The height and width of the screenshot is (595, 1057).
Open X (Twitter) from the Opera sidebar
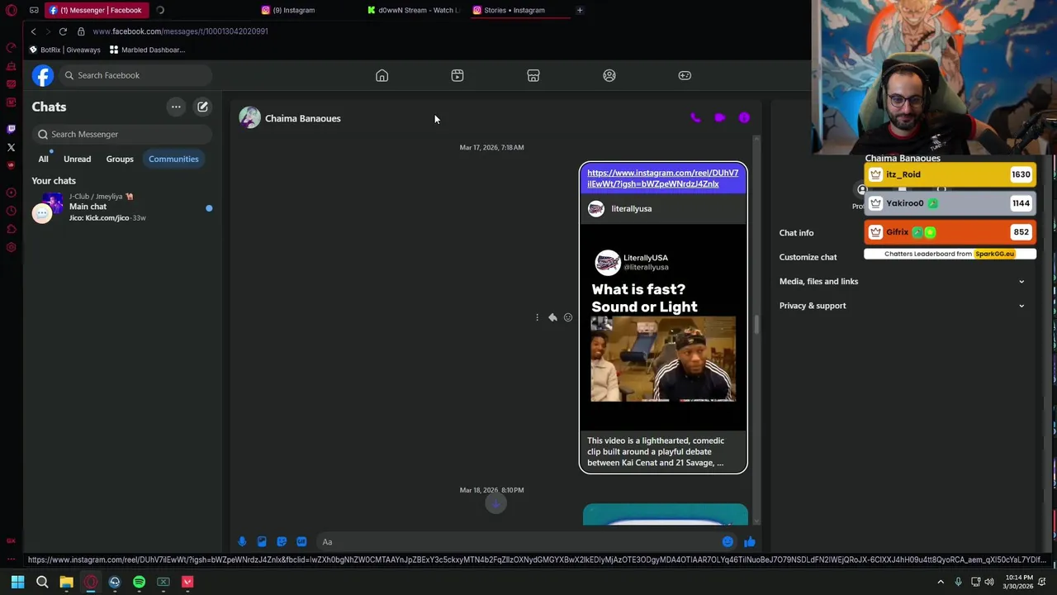(x=11, y=147)
